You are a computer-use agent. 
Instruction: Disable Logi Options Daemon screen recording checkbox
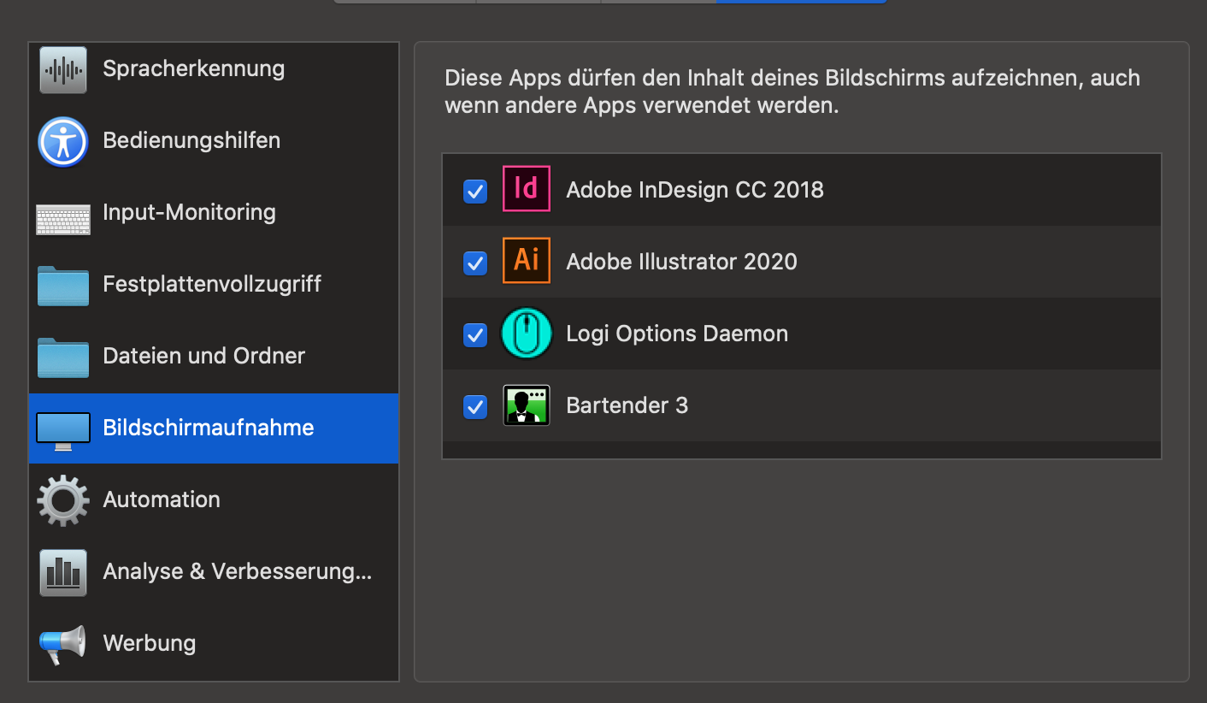(475, 334)
